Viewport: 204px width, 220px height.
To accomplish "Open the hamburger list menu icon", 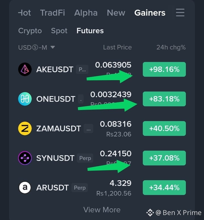I will [180, 13].
